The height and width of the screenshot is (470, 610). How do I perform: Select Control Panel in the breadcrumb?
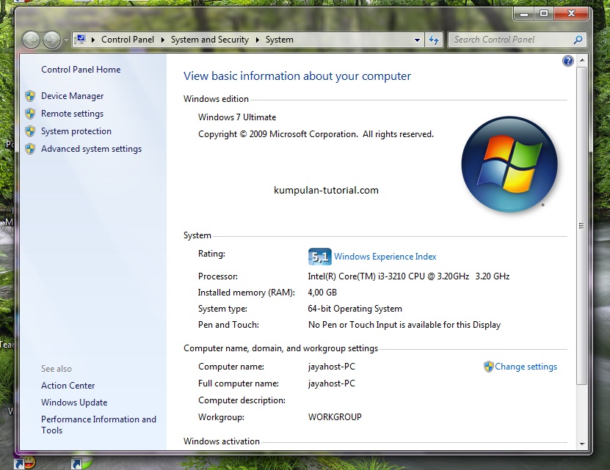coord(128,40)
